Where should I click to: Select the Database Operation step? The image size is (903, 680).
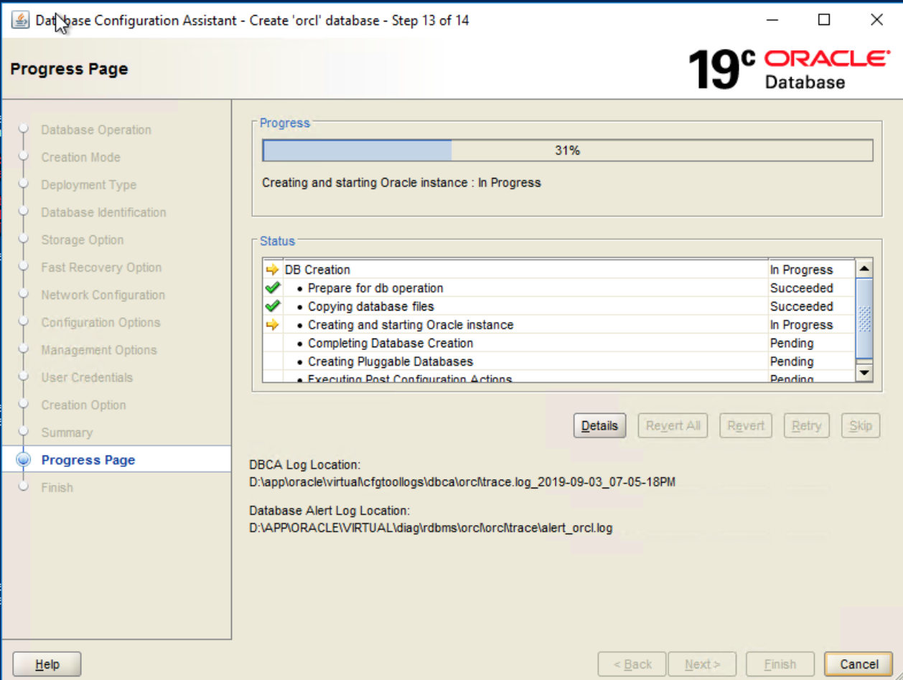pyautogui.click(x=96, y=130)
